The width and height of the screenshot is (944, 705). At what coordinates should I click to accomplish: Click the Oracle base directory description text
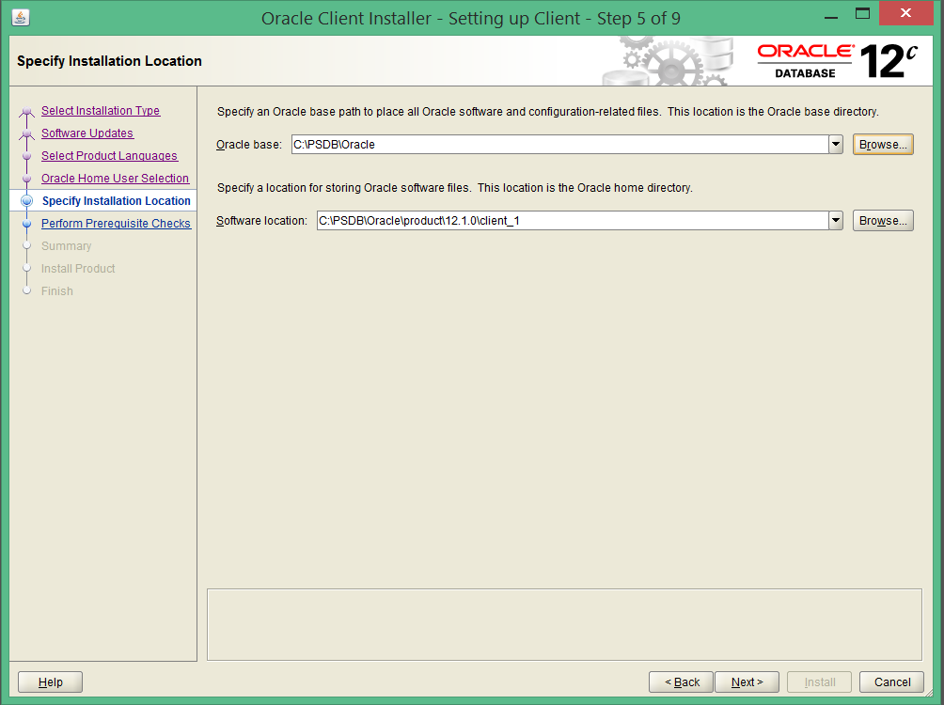548,111
